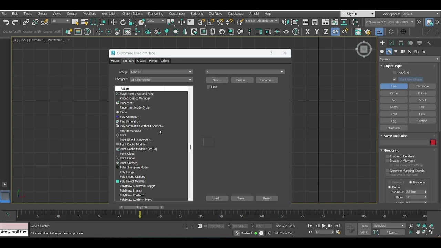Image resolution: width=441 pixels, height=248 pixels.
Task: Open the toolbar name dropdown showing 1
Action: [245, 72]
